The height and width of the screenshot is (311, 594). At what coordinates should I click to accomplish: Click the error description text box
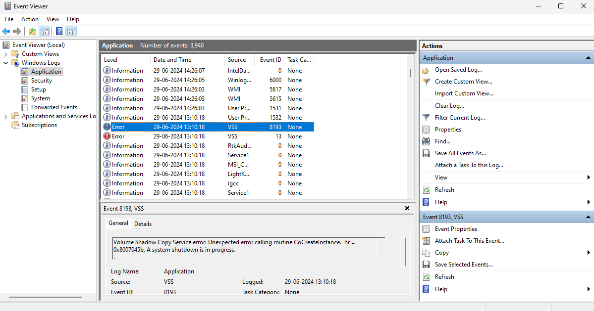[249, 248]
